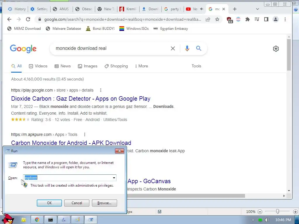Start voice search with the microphone
The height and width of the screenshot is (224, 299).
187,48
